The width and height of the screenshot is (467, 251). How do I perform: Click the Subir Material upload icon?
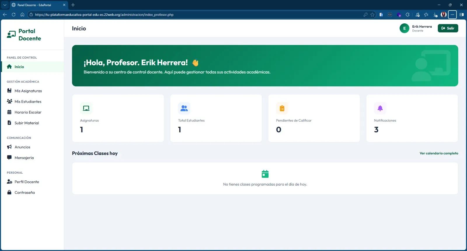click(9, 123)
